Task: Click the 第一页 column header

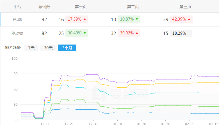Action: [81, 7]
